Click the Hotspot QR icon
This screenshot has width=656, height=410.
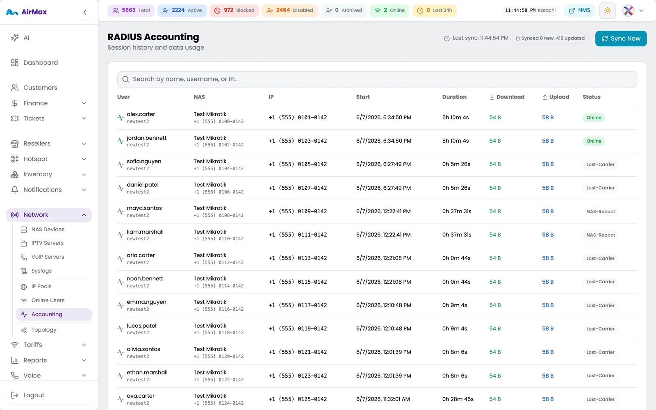pyautogui.click(x=15, y=159)
